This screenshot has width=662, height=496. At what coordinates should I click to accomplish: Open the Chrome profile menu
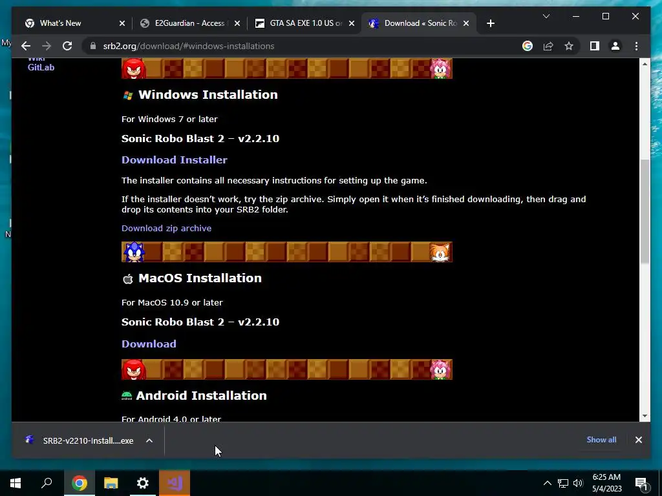615,46
